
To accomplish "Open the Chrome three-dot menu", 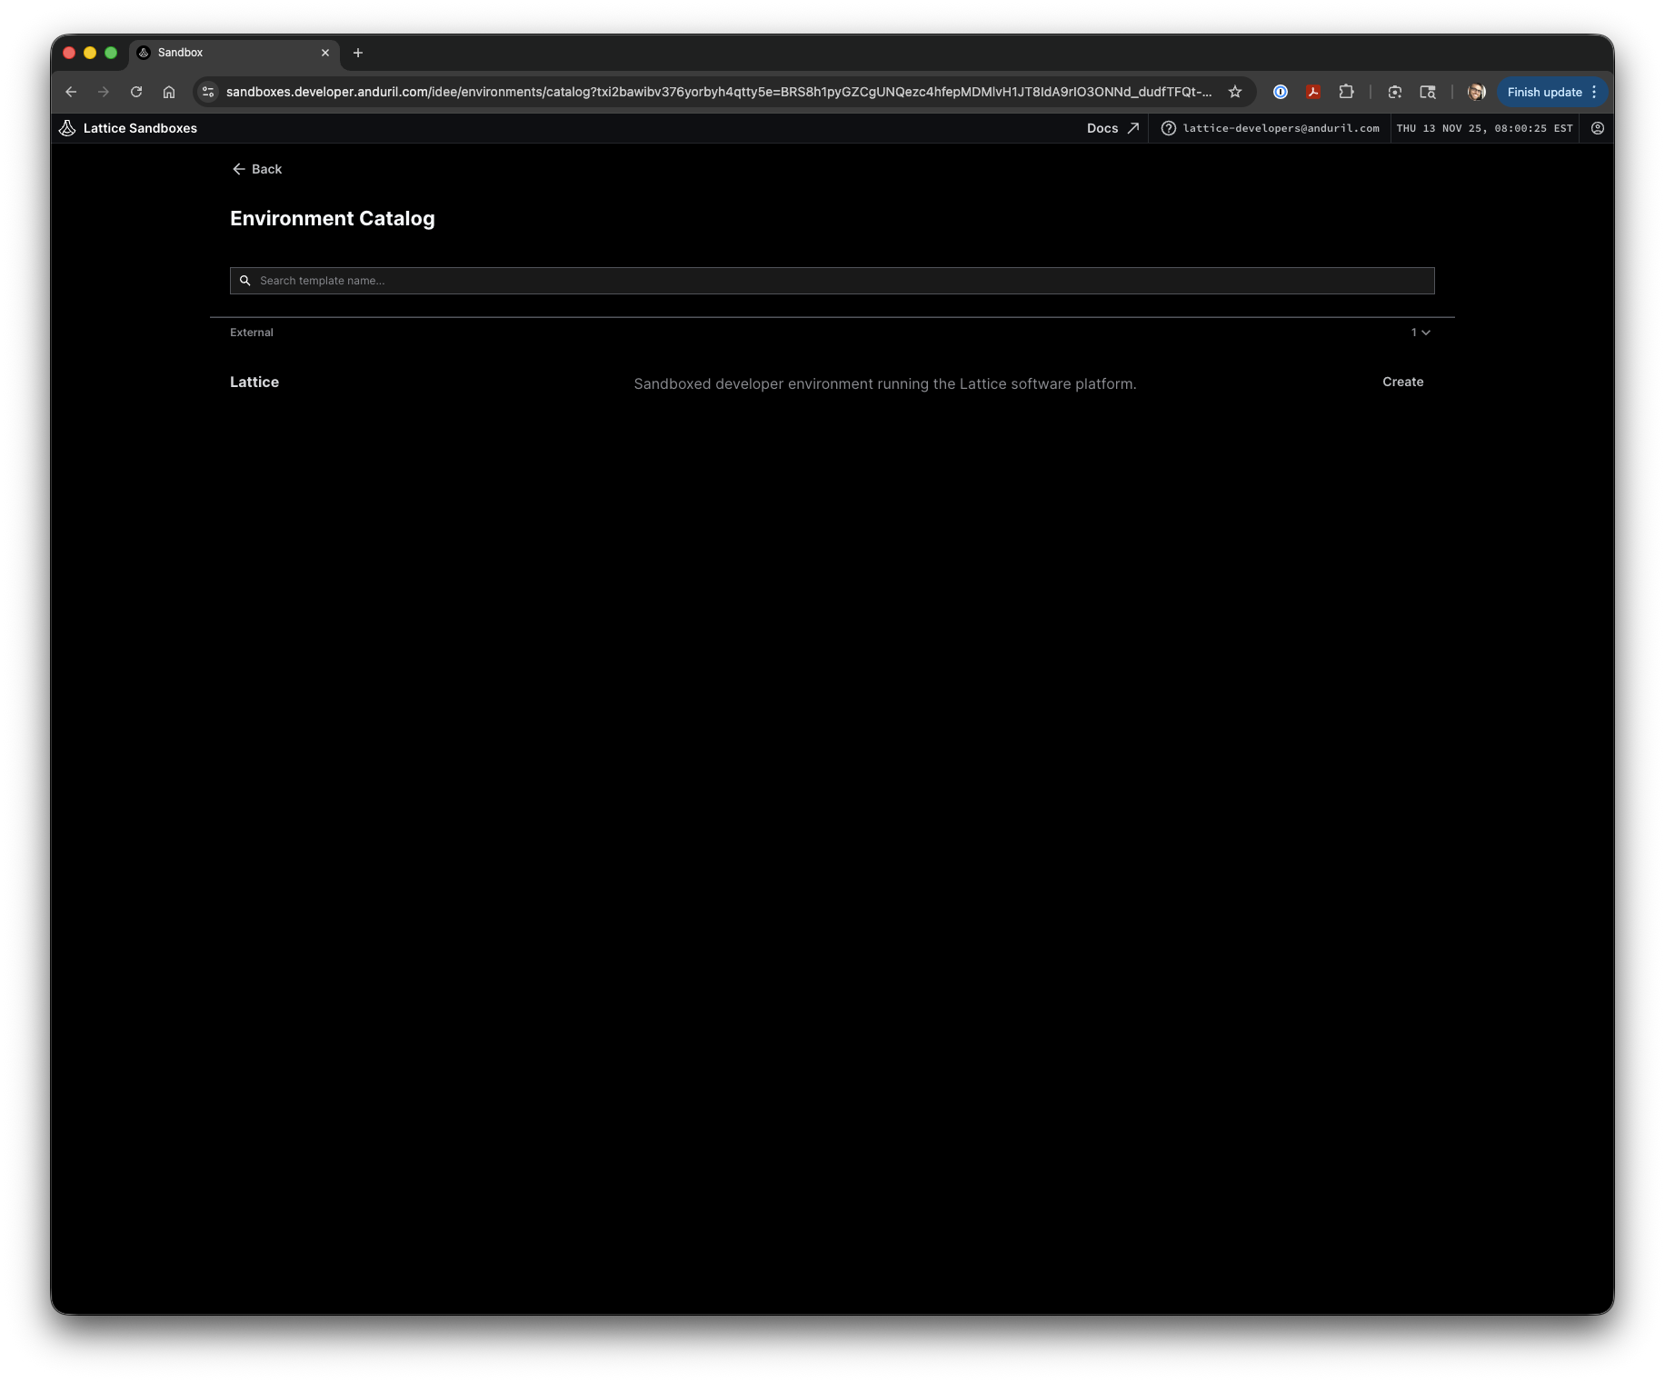I will 1594,92.
